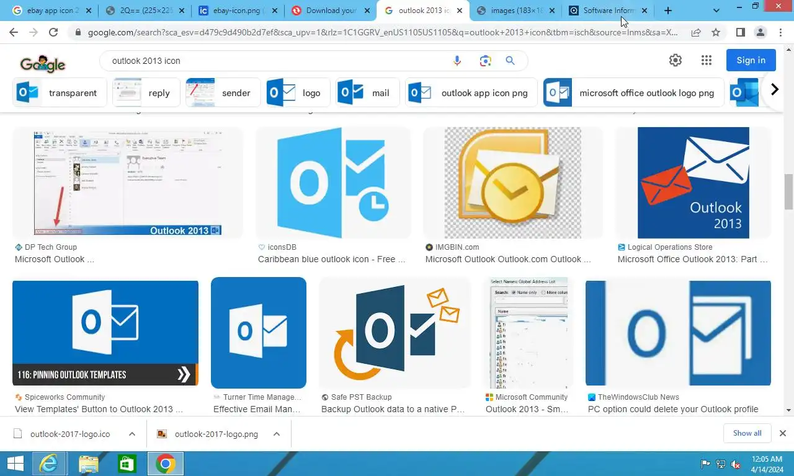Select the outlook app icon png chip
This screenshot has height=476, width=794.
pos(471,93)
